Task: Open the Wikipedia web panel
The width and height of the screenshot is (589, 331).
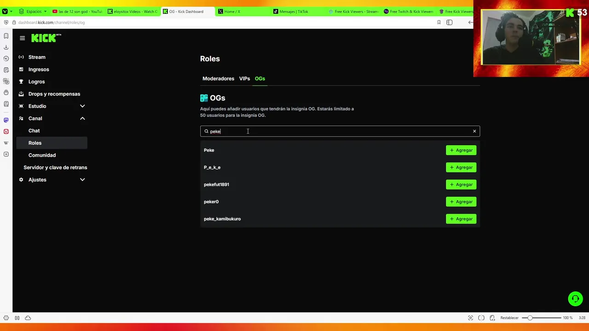Action: (x=6, y=143)
